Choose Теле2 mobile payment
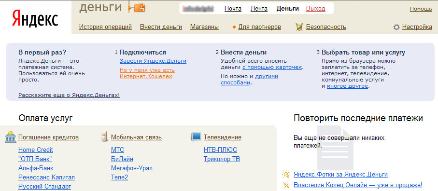438x191 pixels. click(x=120, y=177)
